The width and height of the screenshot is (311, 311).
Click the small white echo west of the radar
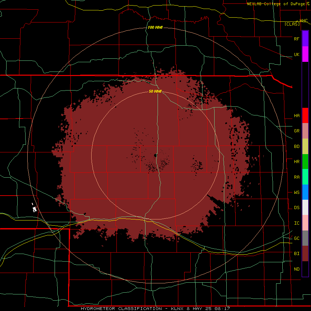(35, 209)
